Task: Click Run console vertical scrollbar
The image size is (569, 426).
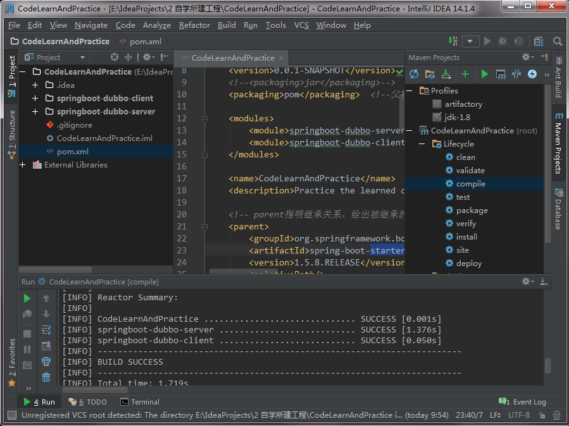Action: 547,366
